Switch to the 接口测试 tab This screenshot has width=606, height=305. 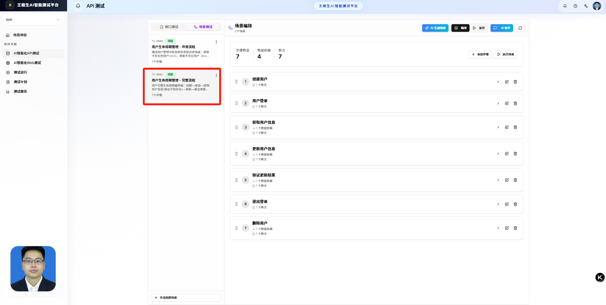tap(169, 27)
